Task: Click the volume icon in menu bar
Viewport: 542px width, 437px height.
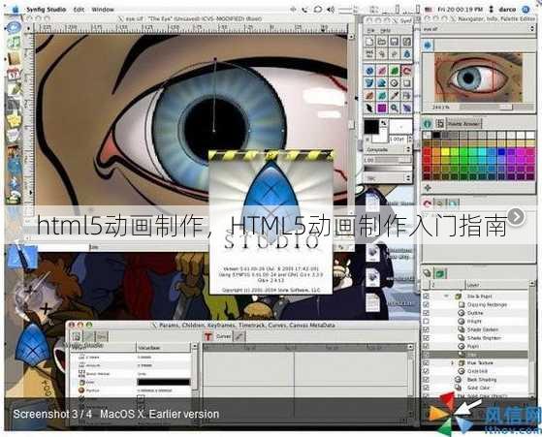Action: [331, 10]
